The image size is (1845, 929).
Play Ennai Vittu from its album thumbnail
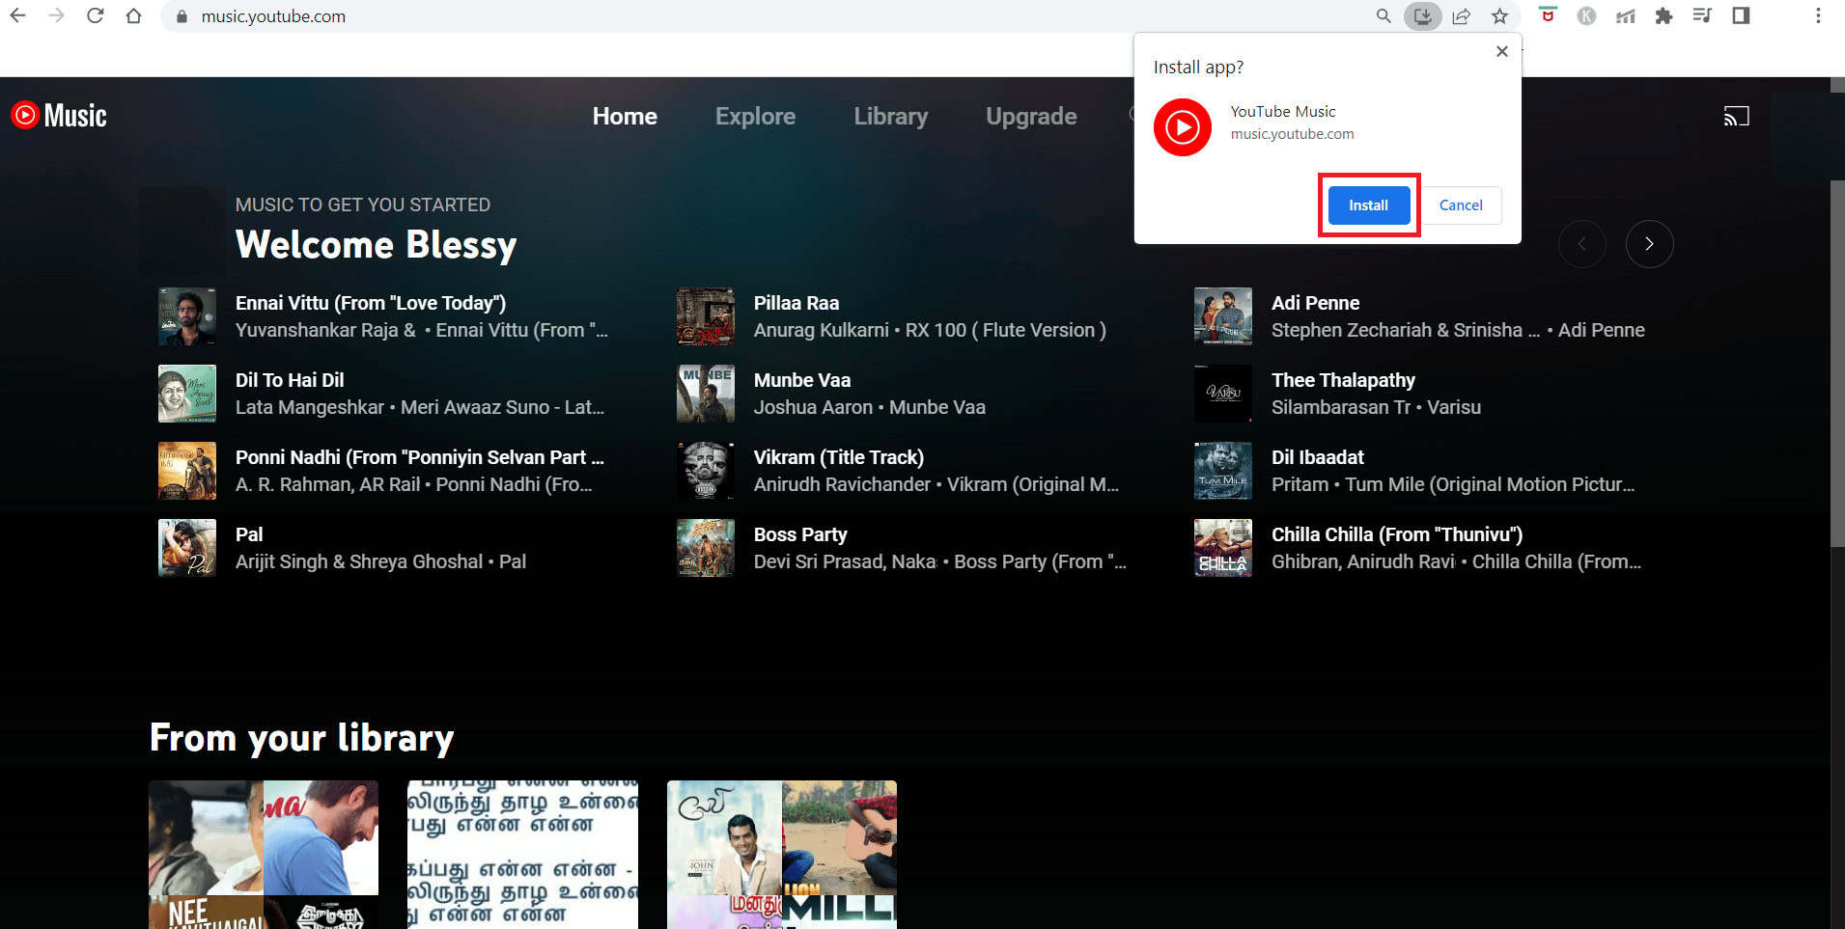pyautogui.click(x=187, y=316)
